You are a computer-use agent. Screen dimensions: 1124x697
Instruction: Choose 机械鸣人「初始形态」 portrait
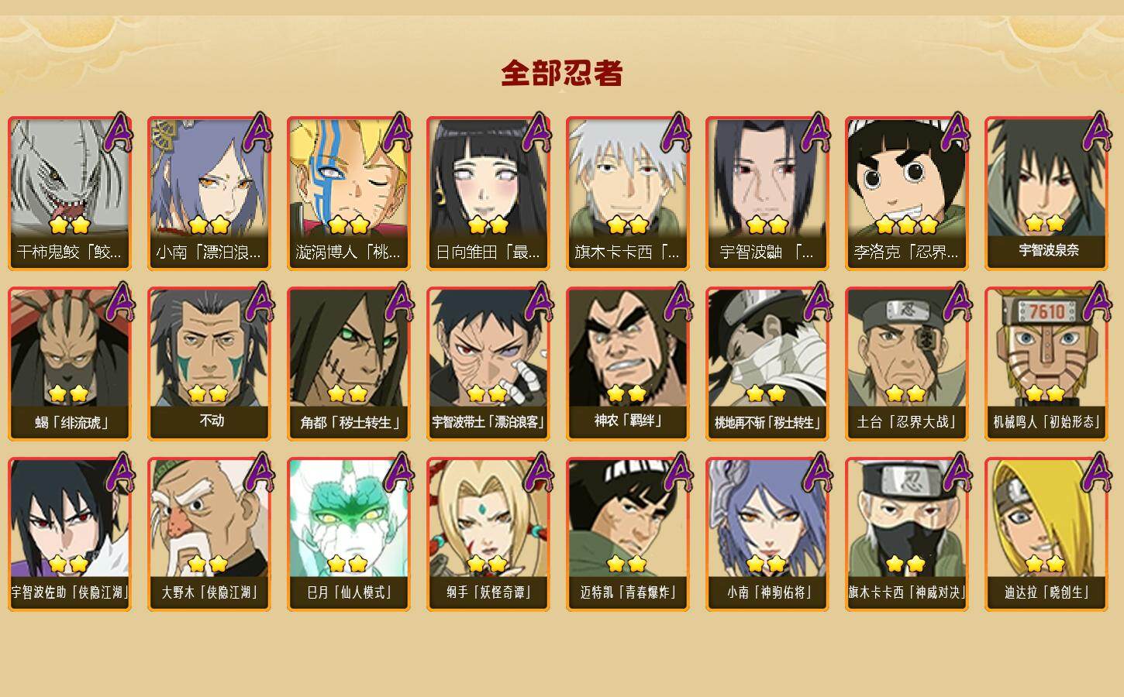pos(1046,364)
